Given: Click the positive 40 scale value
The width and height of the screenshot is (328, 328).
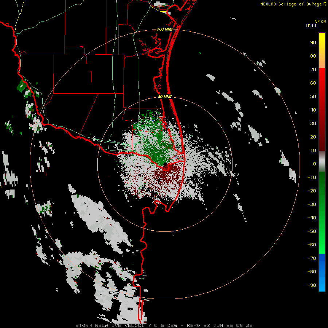Looking at the screenshot, I should [x=313, y=110].
